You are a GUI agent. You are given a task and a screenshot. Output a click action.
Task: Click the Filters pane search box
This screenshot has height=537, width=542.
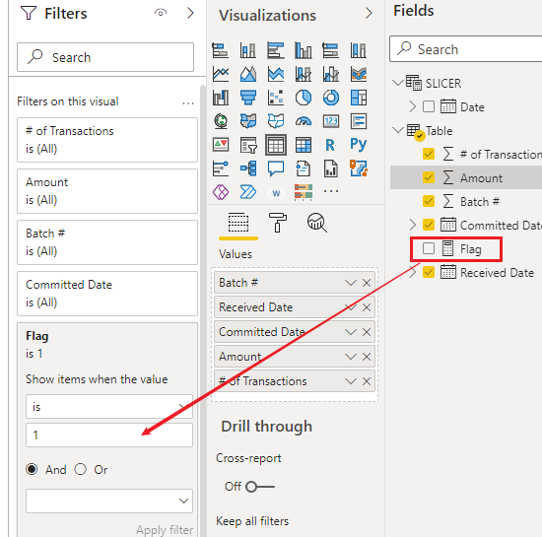105,57
